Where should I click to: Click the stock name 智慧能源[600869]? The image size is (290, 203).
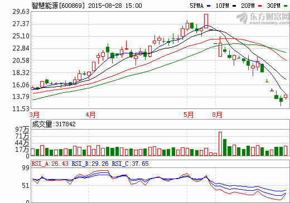(58, 6)
